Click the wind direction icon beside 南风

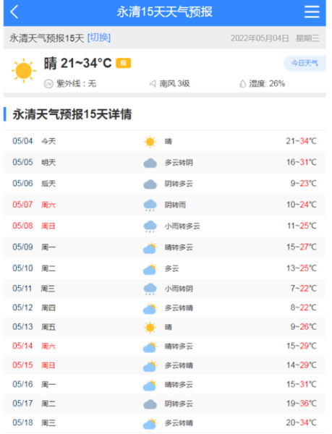(153, 84)
